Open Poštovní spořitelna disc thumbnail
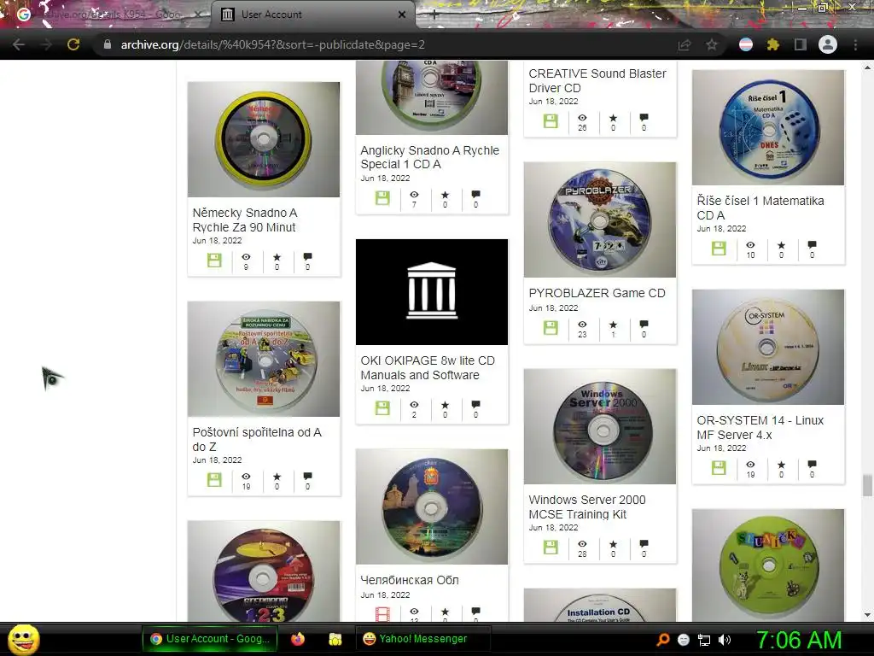Viewport: 874px width, 656px height. (264, 359)
